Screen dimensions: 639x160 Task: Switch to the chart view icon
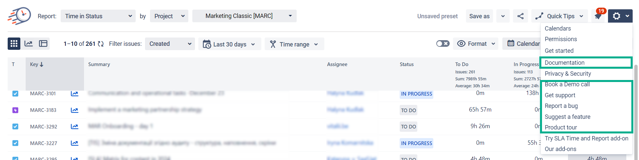(29, 44)
